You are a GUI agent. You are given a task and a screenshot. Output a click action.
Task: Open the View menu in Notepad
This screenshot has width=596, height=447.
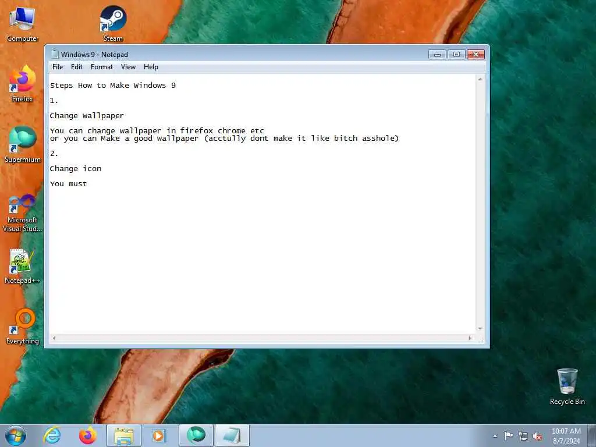128,67
